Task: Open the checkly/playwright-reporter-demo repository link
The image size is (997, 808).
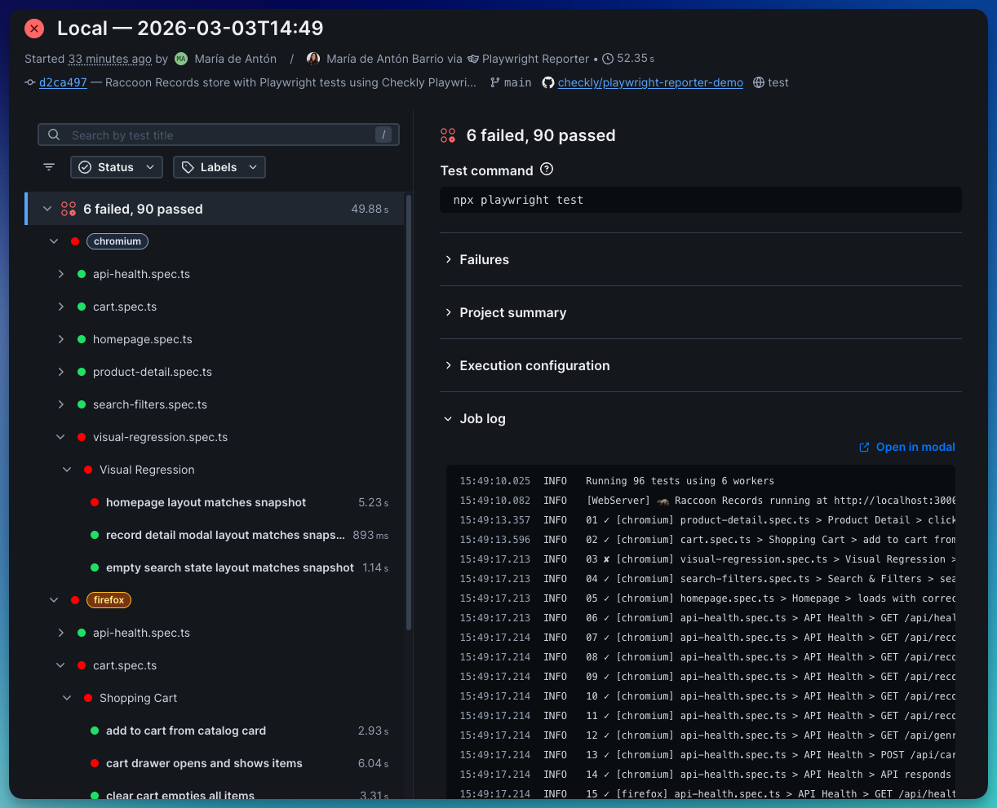Action: tap(650, 82)
